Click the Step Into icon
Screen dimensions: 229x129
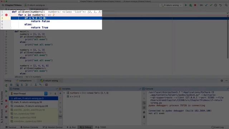[22, 85]
